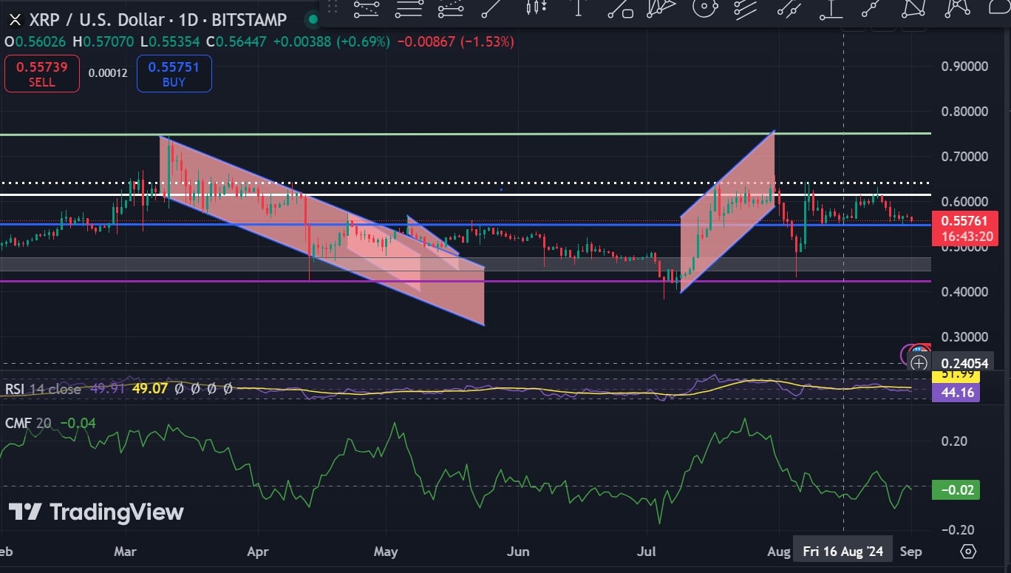Click the Fri 16 Aug '24 date label
This screenshot has height=573, width=1011.
pos(843,552)
